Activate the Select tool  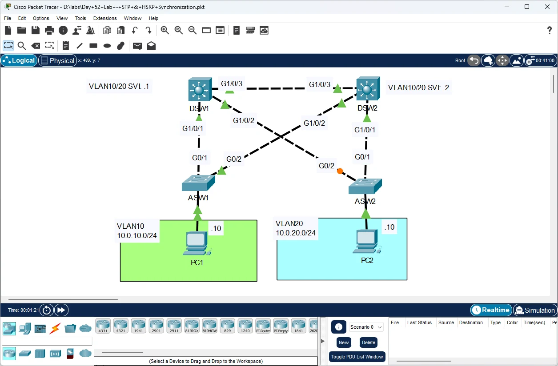8,46
